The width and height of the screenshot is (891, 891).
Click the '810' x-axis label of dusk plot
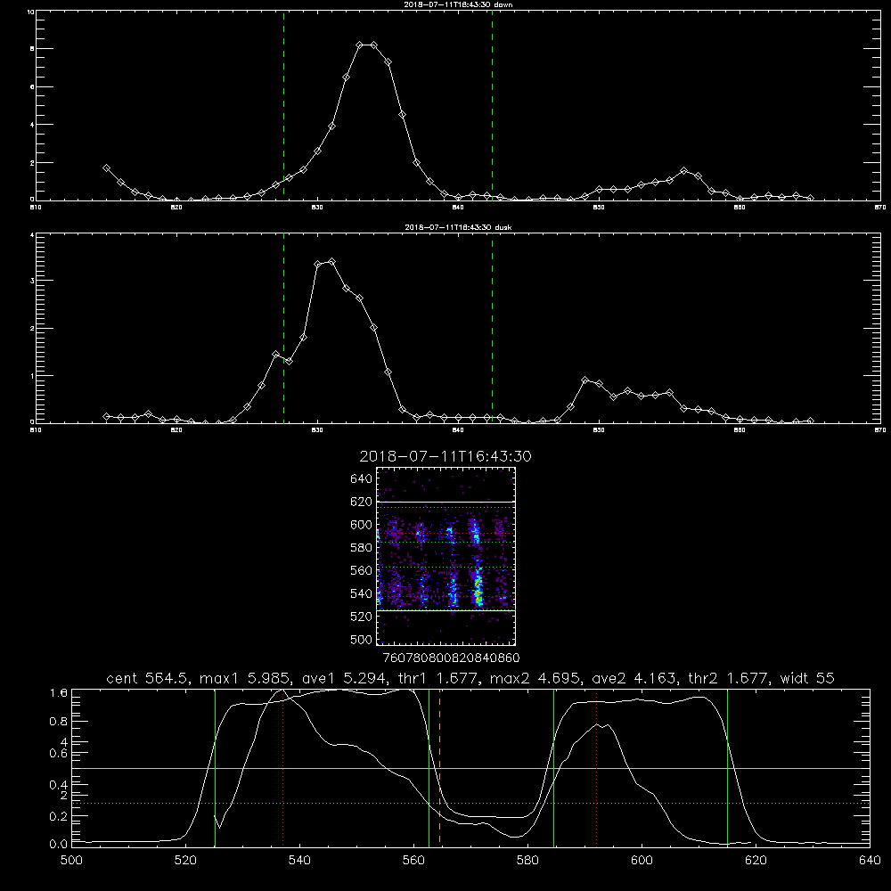click(36, 430)
